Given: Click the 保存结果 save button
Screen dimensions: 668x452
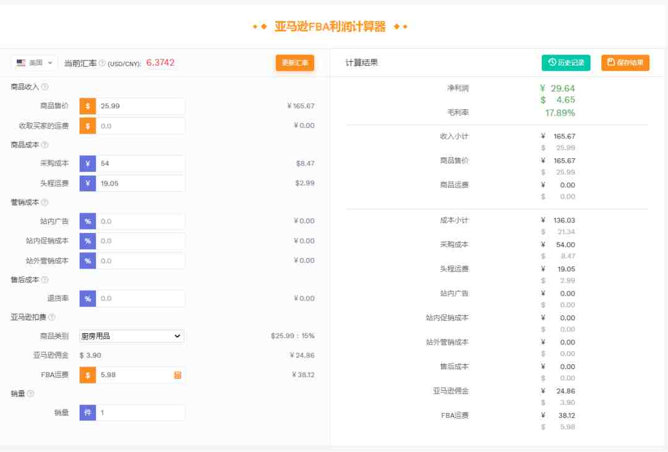Looking at the screenshot, I should pyautogui.click(x=625, y=62).
